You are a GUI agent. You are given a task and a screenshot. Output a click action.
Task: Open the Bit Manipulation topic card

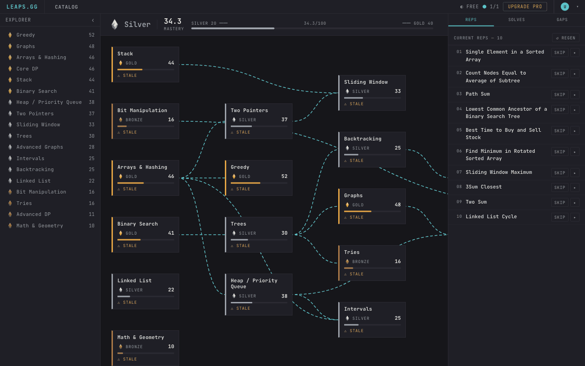click(x=145, y=121)
